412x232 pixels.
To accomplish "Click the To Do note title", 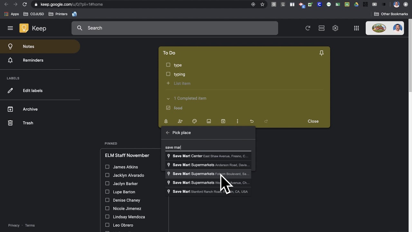I will [169, 53].
